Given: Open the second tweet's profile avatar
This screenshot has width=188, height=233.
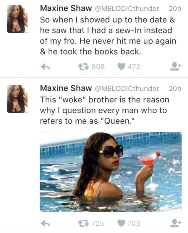Looking at the screenshot, I should pyautogui.click(x=17, y=99).
